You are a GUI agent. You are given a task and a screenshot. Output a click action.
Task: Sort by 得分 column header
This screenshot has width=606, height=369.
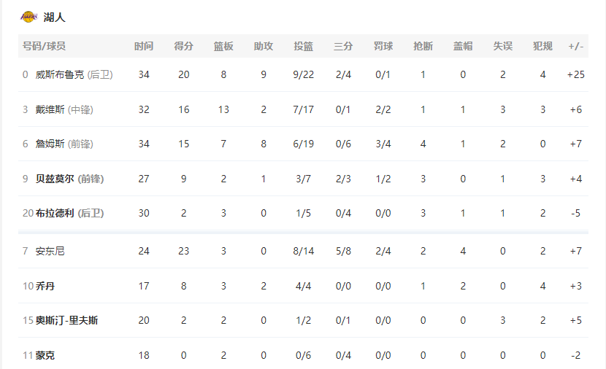click(183, 47)
